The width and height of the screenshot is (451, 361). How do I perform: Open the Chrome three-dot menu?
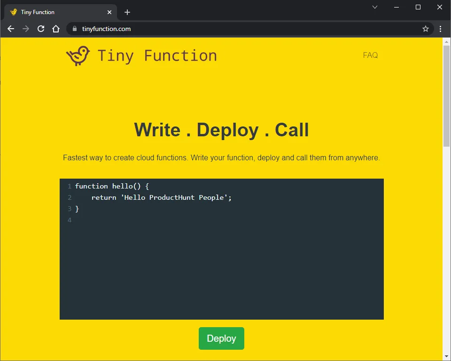tap(440, 29)
